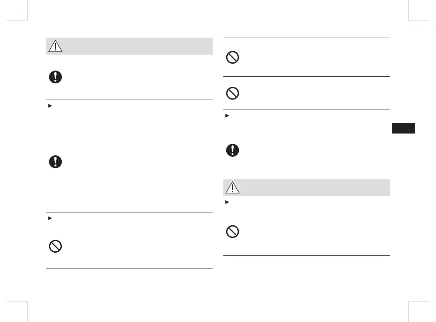Click the warning triangle in the left column header
436x322 pixels.
click(x=55, y=46)
